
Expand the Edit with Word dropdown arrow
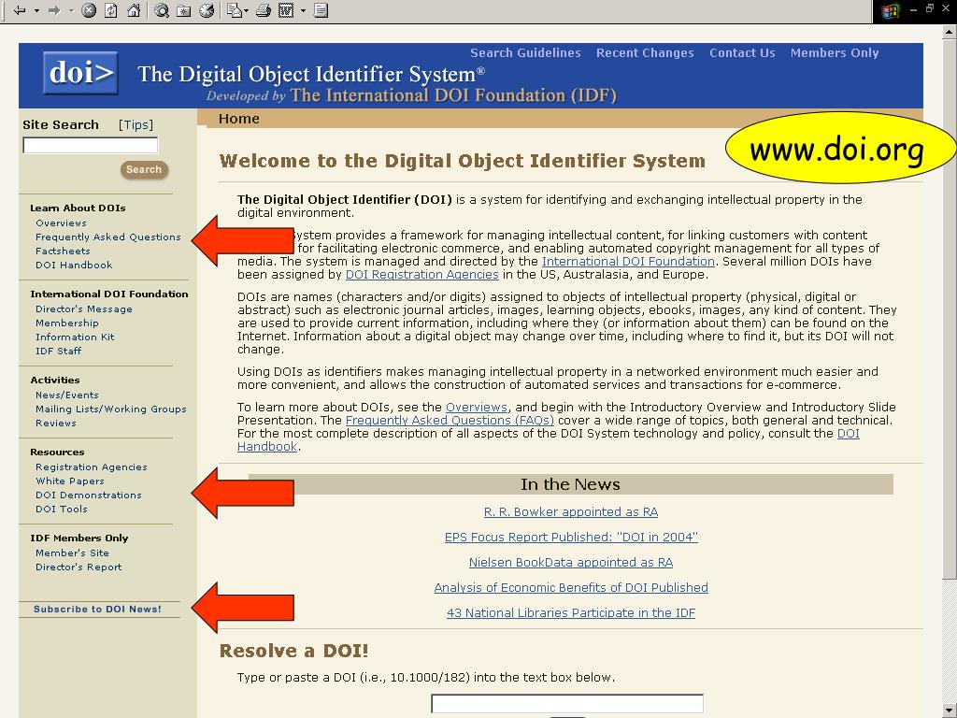point(303,11)
